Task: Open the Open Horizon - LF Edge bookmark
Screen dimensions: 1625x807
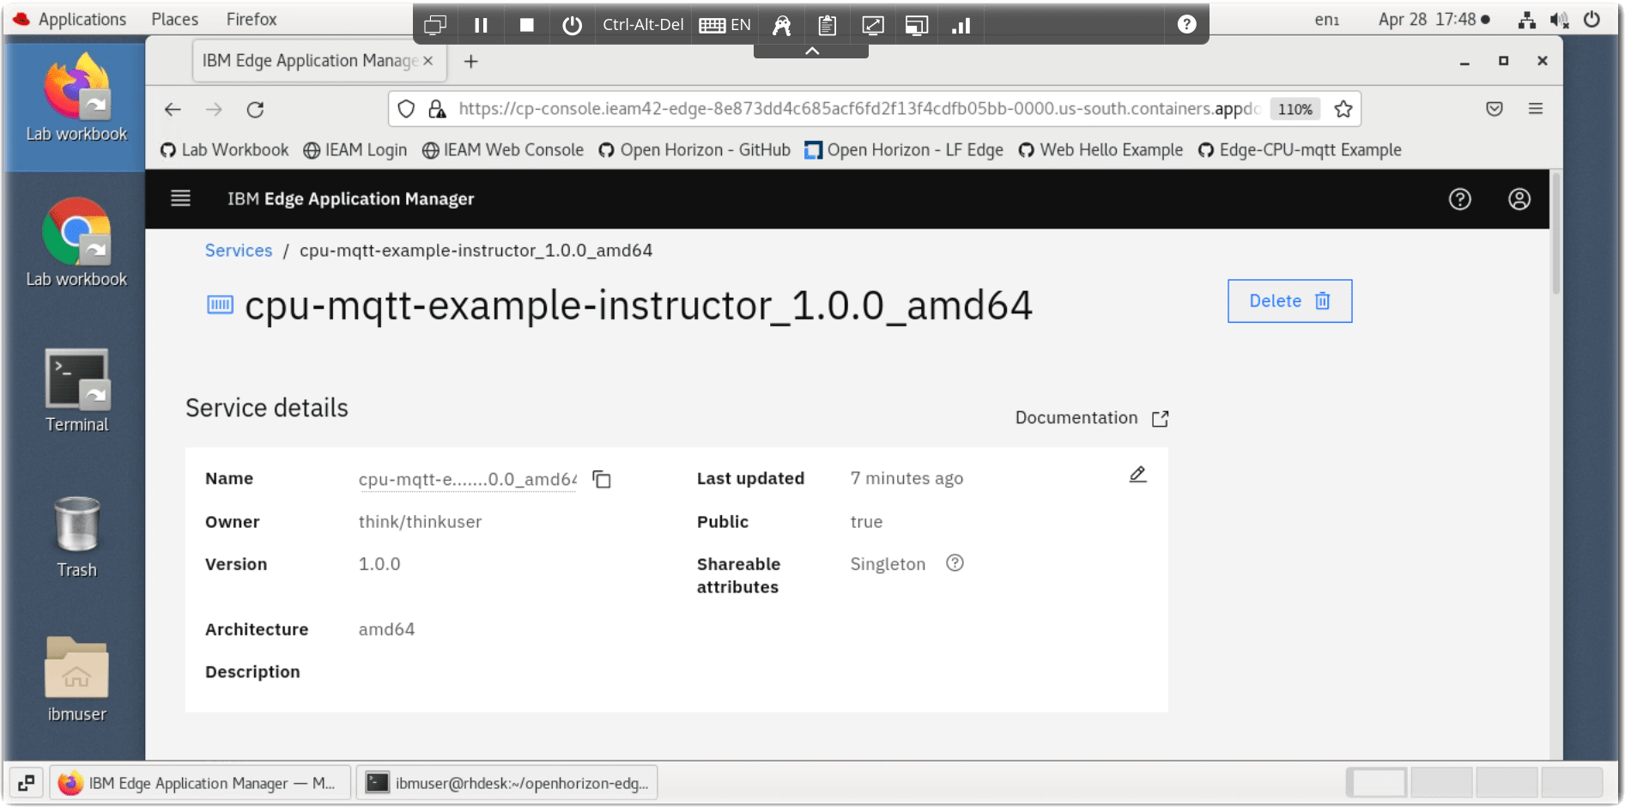Action: [x=904, y=150]
